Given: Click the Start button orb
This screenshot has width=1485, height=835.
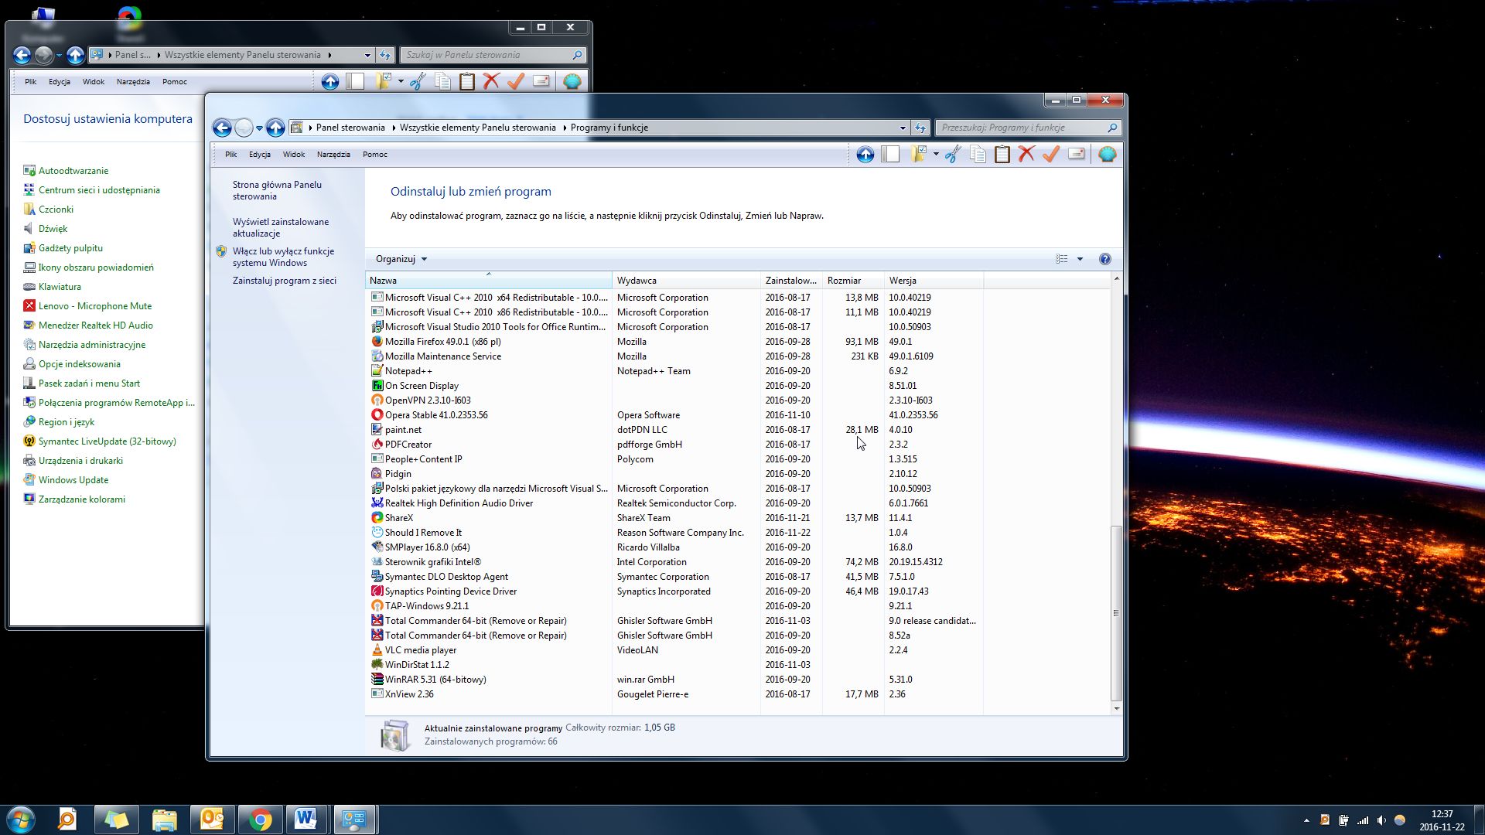Looking at the screenshot, I should (20, 820).
